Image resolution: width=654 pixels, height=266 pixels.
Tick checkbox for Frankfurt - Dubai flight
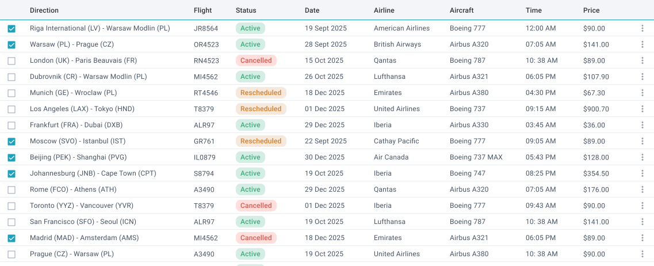point(12,126)
